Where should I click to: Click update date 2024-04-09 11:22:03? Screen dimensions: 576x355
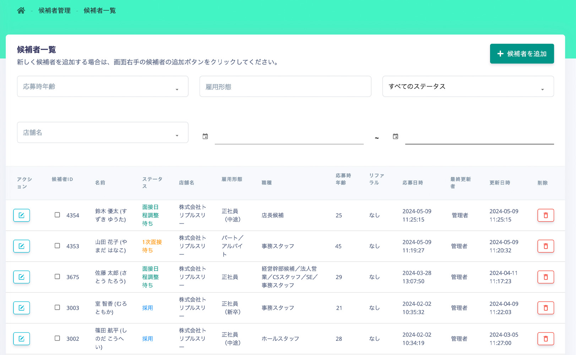[x=504, y=308]
